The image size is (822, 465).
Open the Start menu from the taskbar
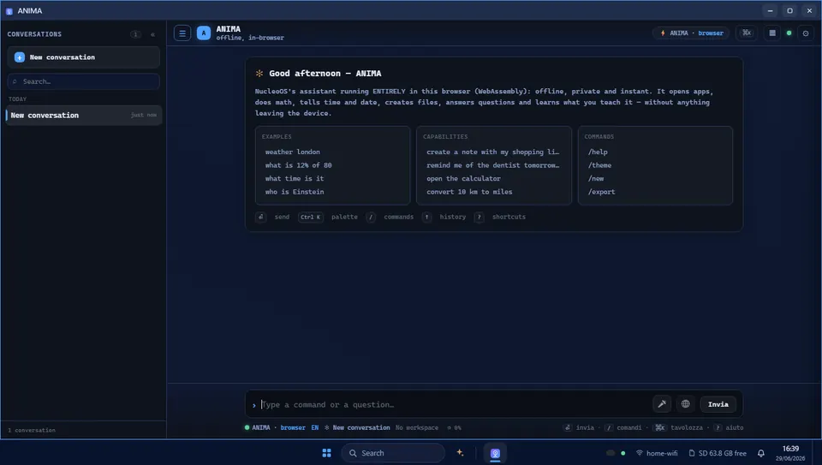(x=326, y=453)
